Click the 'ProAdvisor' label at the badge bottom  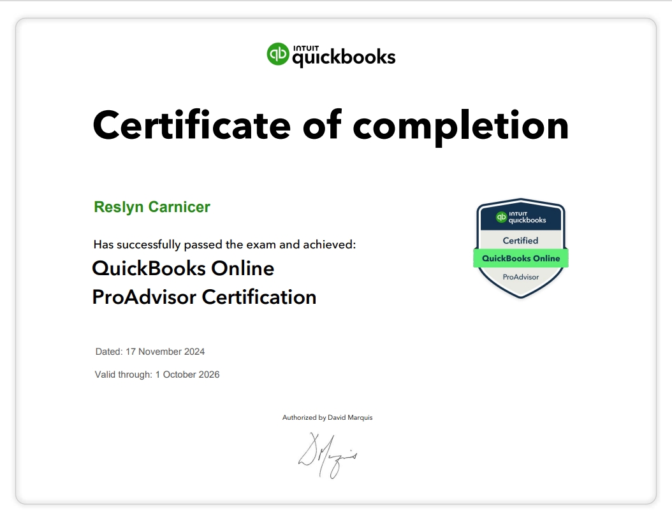521,277
